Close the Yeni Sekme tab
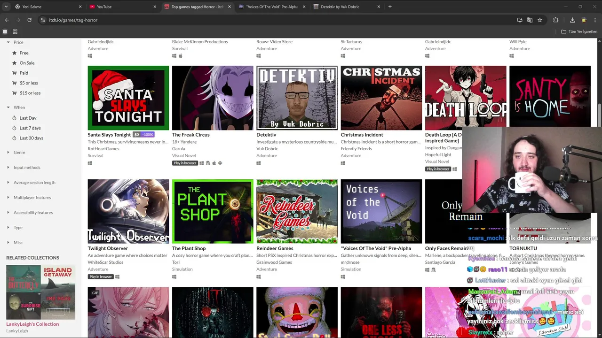 80,7
